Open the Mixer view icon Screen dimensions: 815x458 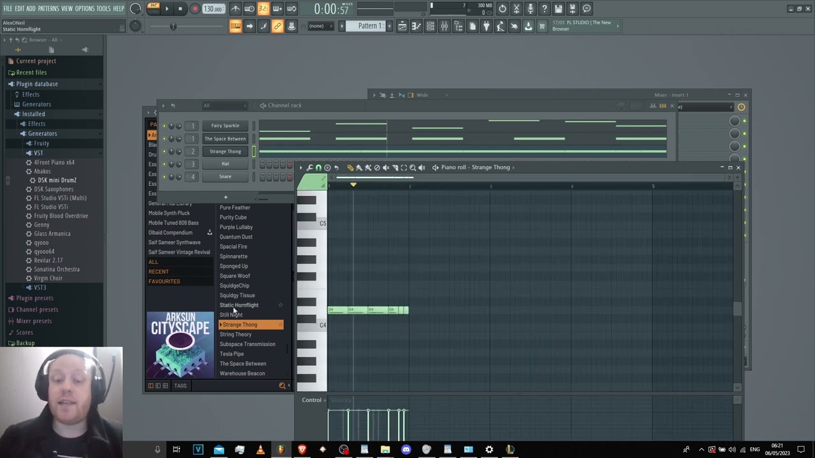(444, 26)
